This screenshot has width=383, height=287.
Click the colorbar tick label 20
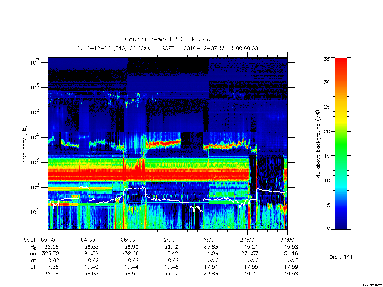[327, 131]
